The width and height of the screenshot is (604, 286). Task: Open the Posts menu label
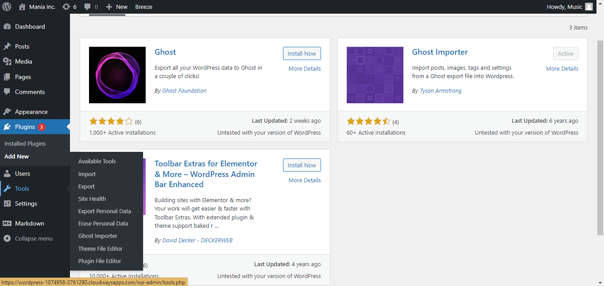pyautogui.click(x=22, y=46)
